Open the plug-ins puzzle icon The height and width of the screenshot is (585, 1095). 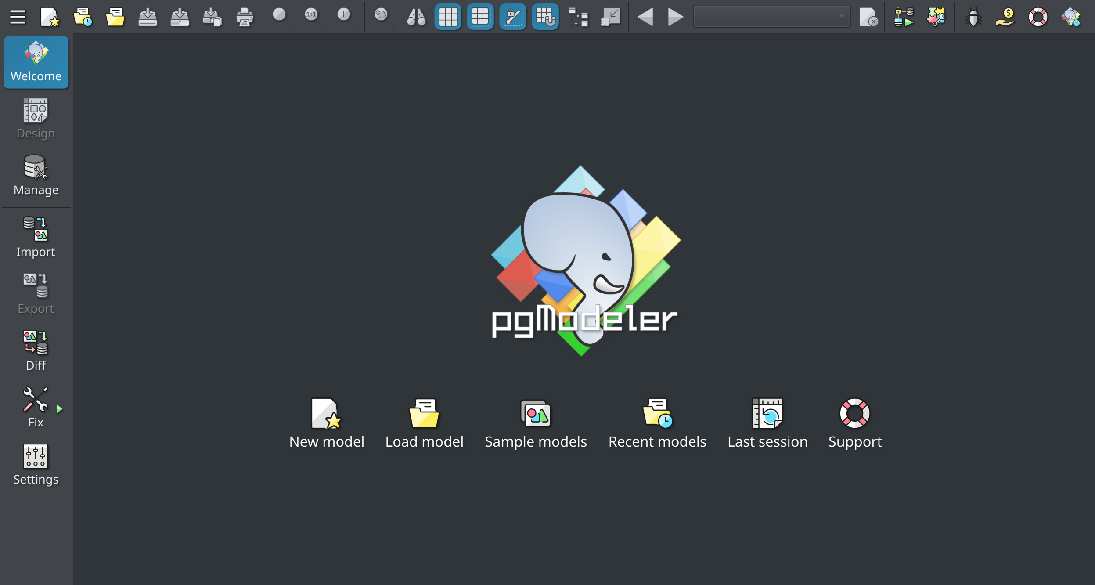[x=936, y=17]
